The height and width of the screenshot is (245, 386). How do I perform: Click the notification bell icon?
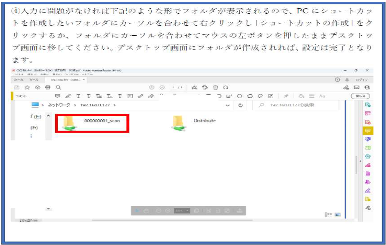tap(347, 80)
